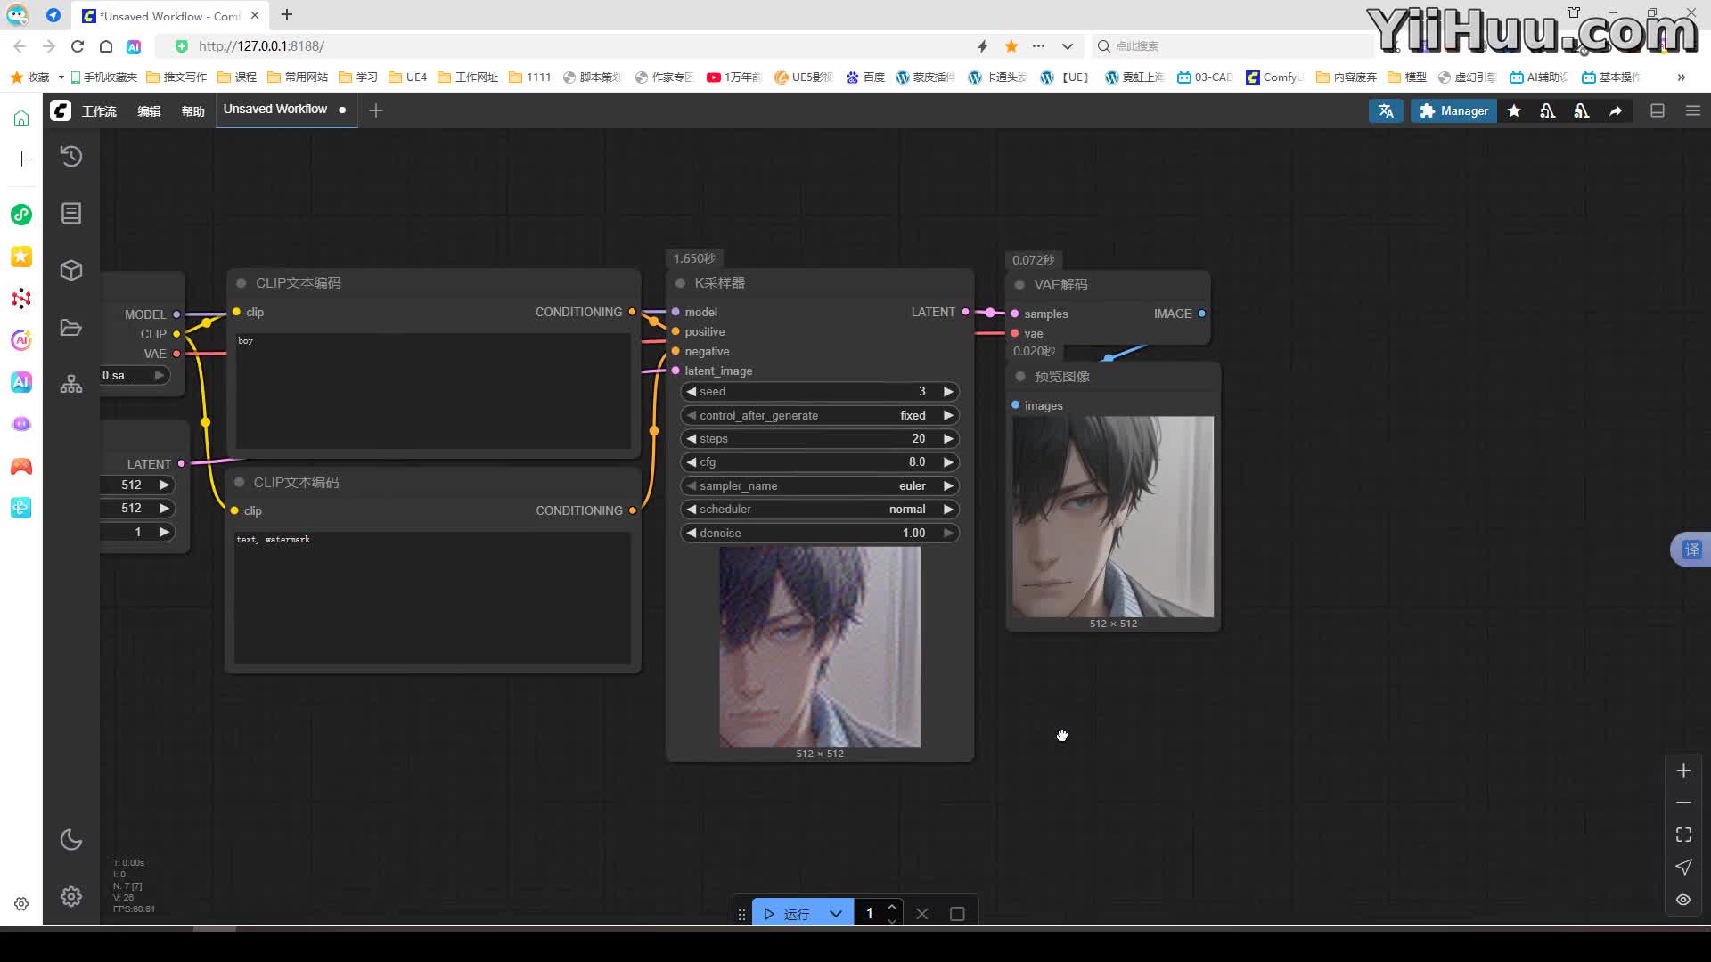
Task: Open the workflows folder icon
Action: click(71, 328)
